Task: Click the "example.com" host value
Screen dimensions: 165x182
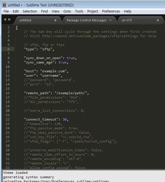Action: pyautogui.click(x=53, y=71)
